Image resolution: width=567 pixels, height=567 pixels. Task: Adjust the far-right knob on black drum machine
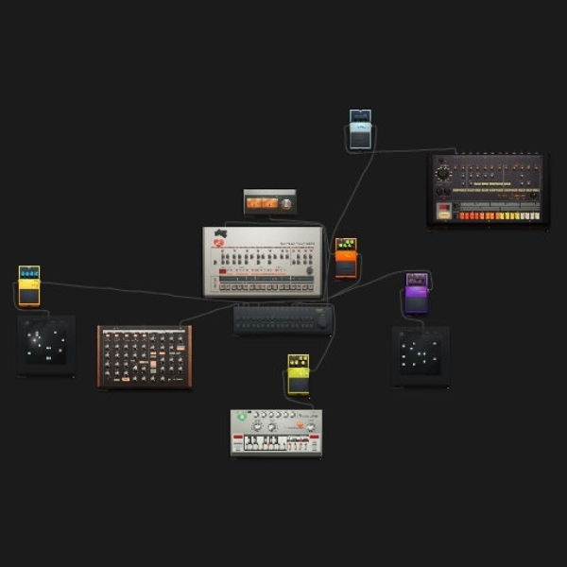click(533, 196)
